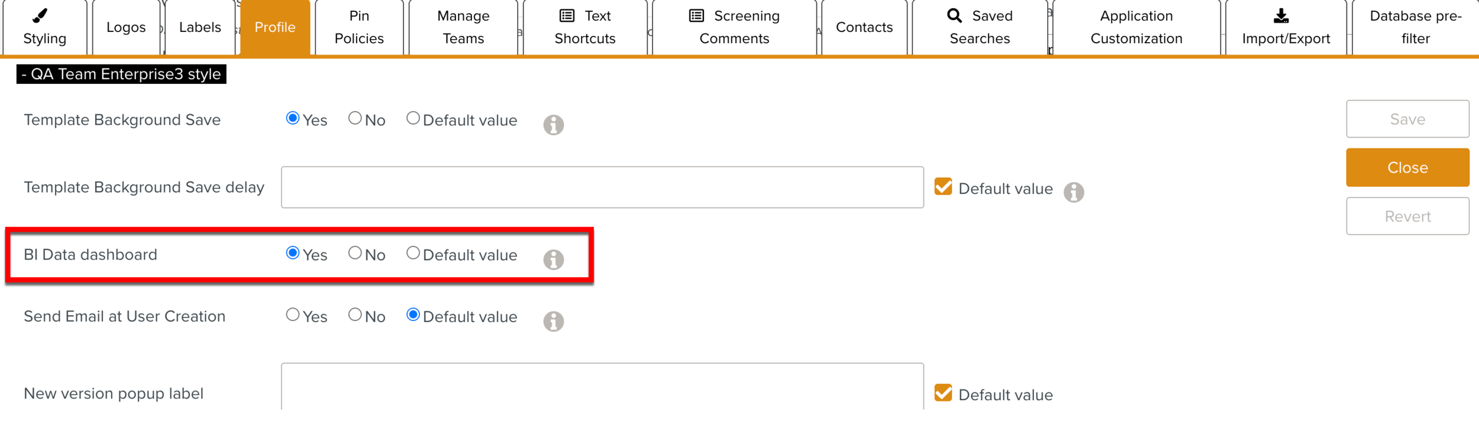
Task: Click the Revert button
Action: click(x=1407, y=216)
